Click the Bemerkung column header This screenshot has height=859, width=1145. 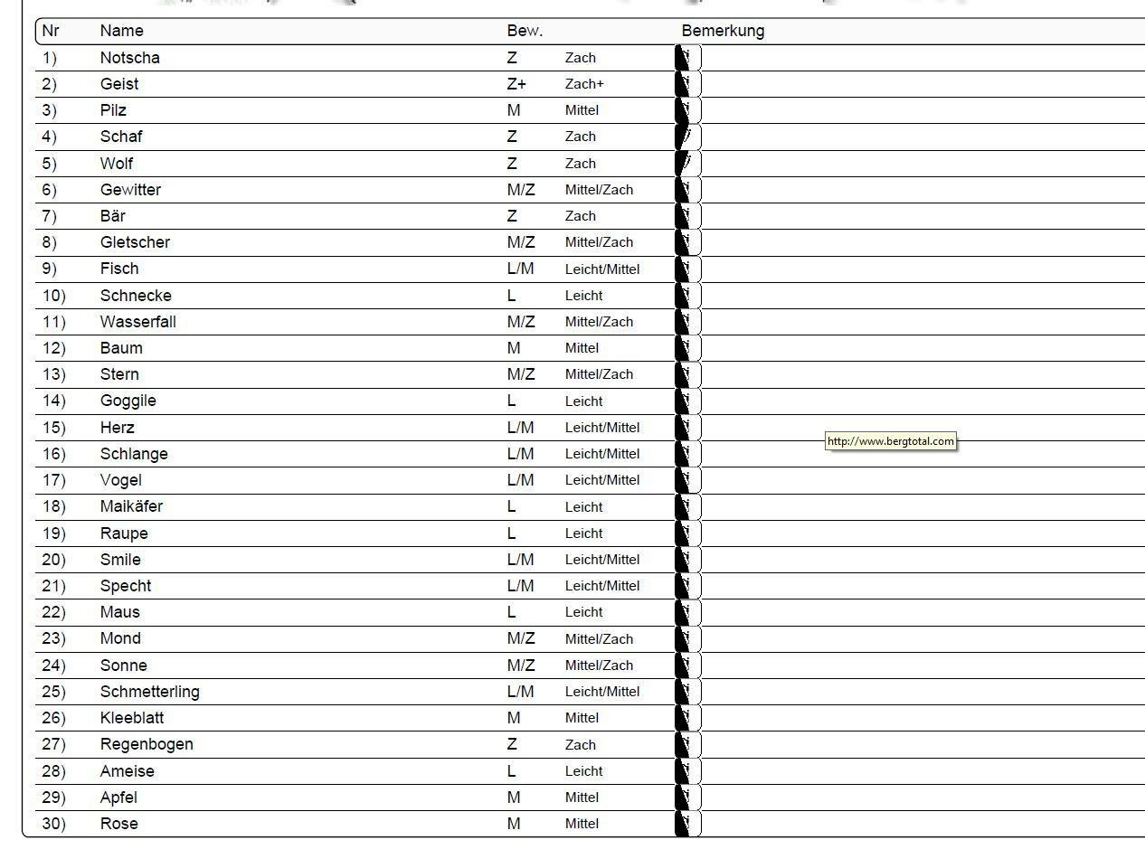723,31
